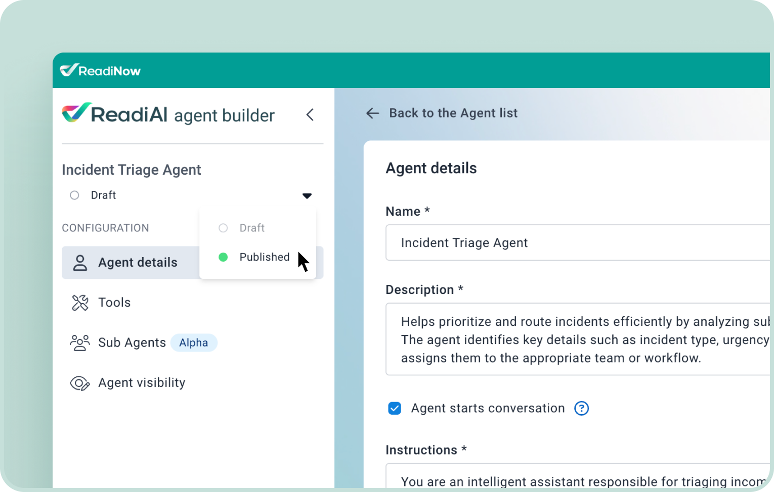Click the Description field label
The height and width of the screenshot is (492, 774).
(424, 289)
